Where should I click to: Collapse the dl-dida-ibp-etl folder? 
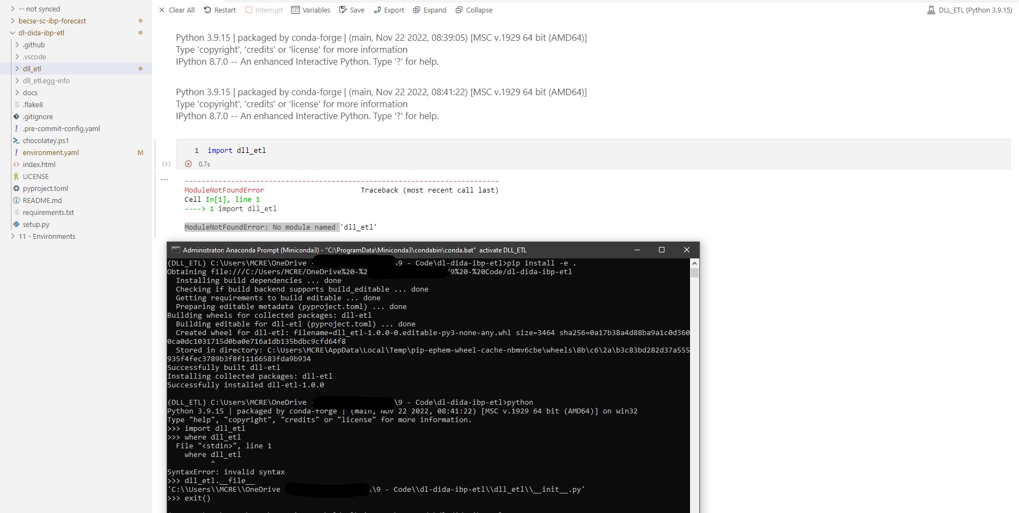tap(12, 33)
